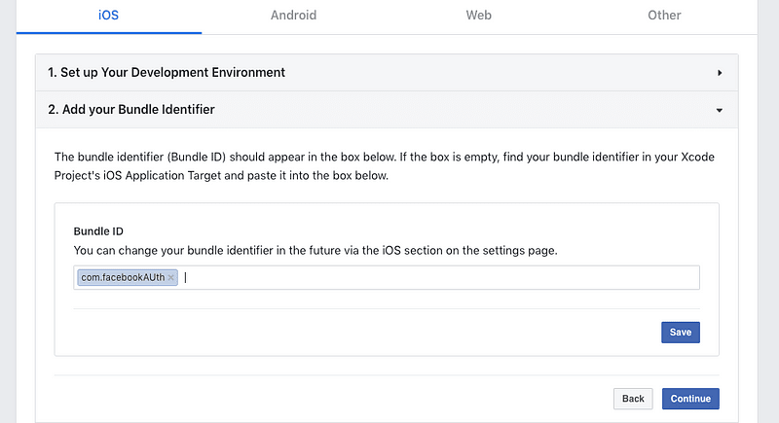Screen dimensions: 779x423
Task: Expand the Set up Your Development Environment arrow
Action: click(720, 73)
